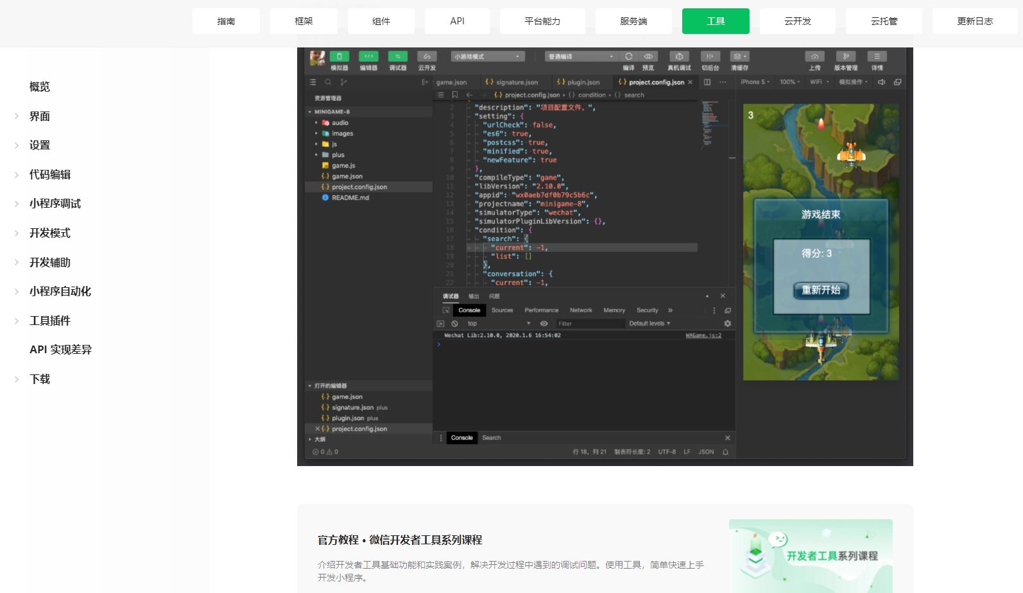Click the 清缓存 layers icon
The image size is (1023, 593).
coord(739,56)
